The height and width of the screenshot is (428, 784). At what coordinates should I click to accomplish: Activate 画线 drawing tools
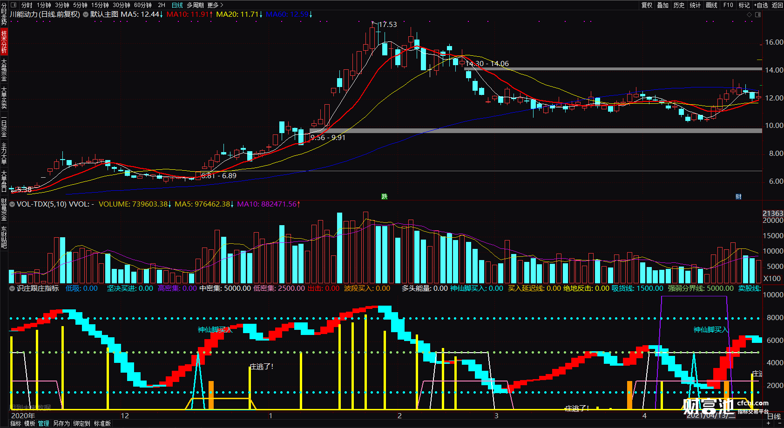[x=711, y=5]
